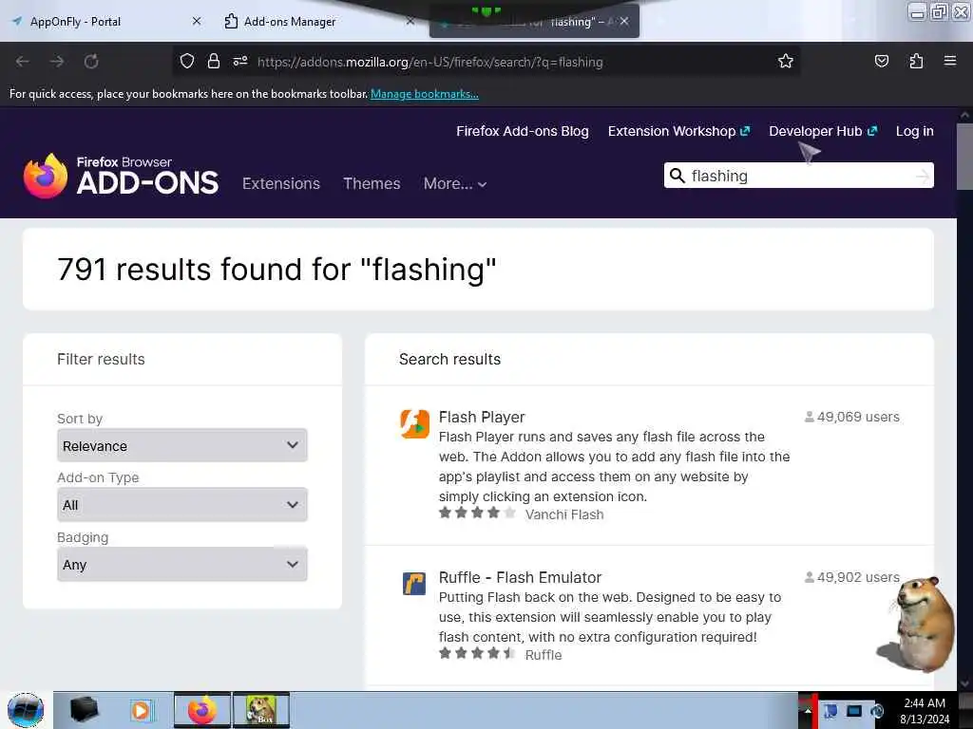Select the Themes navigation item

click(x=372, y=183)
